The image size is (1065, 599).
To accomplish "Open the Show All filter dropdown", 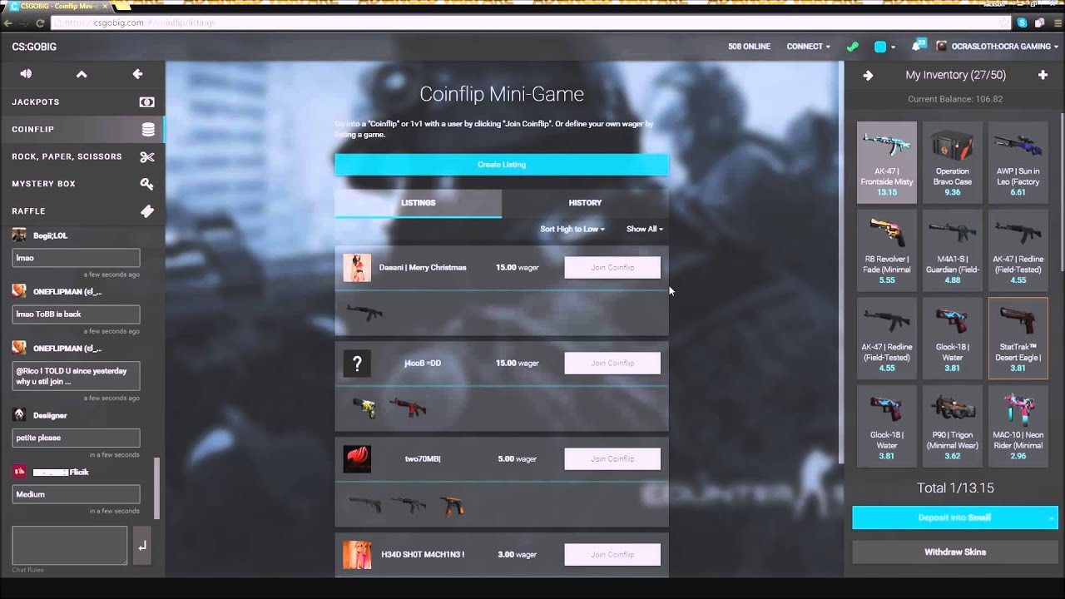I will [x=645, y=229].
